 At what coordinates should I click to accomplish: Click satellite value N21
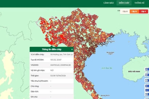tap(52, 70)
